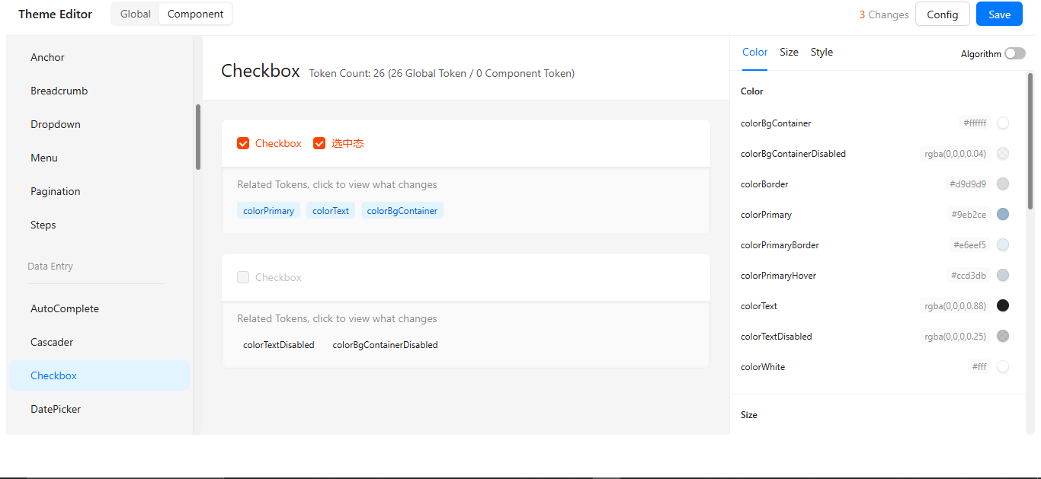Screen dimensions: 1041x479
Task: Click the colorPrimary token label in panel
Action: click(x=766, y=215)
